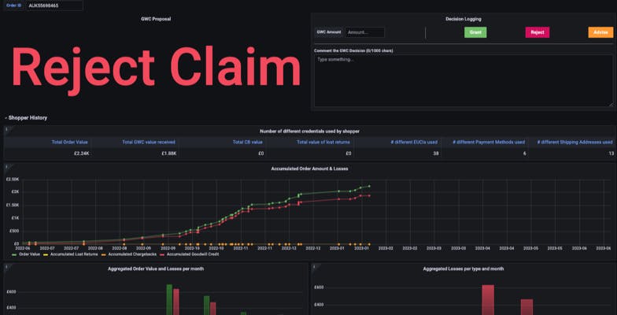
Task: Sort by Total GWC value received column
Action: coord(148,142)
